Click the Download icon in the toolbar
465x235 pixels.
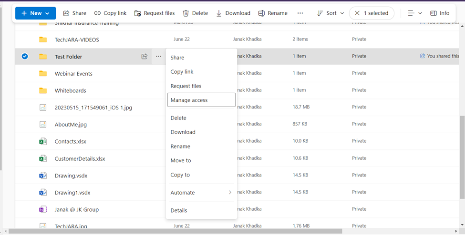click(219, 13)
